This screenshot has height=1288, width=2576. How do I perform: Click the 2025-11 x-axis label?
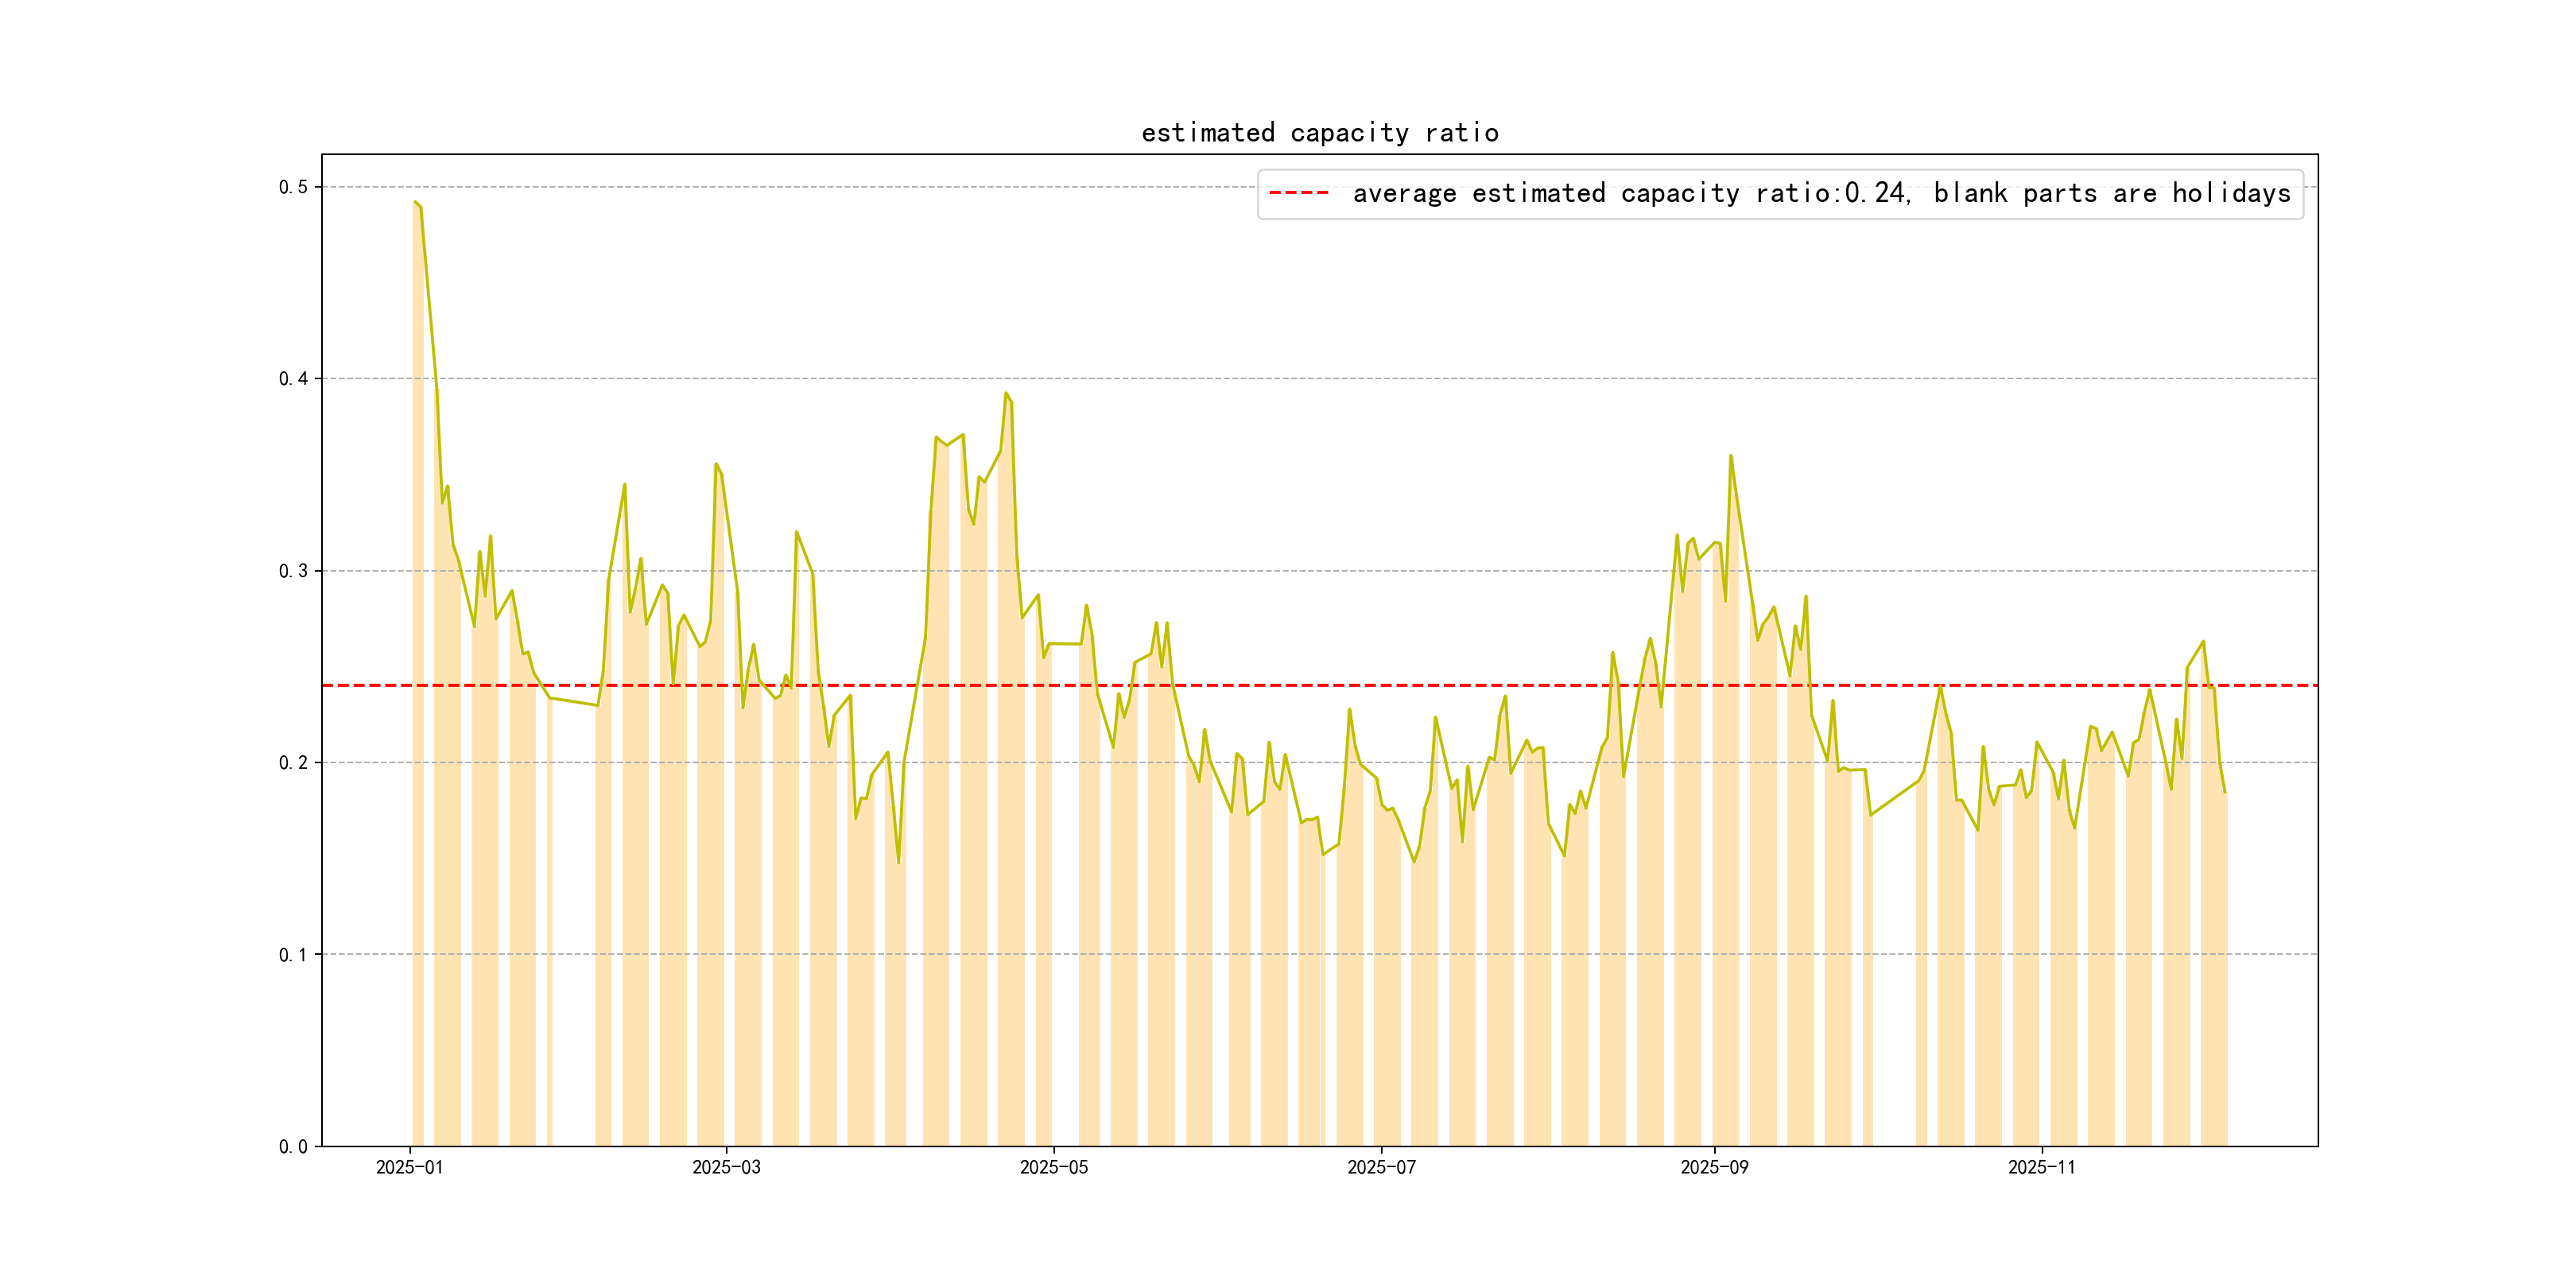tap(2041, 1167)
